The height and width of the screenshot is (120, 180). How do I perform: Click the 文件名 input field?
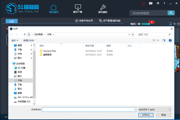89,110
